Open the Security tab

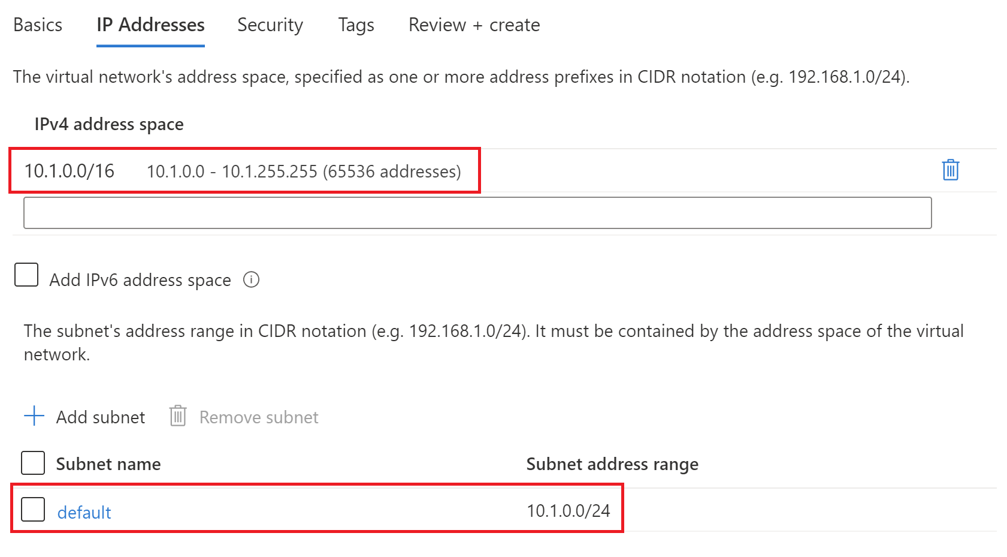click(x=270, y=25)
